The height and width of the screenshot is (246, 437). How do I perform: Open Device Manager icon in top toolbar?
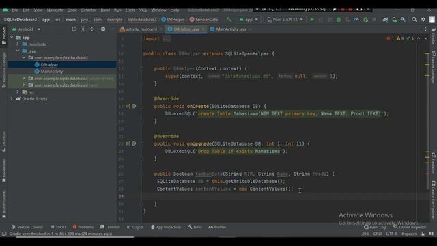point(394,20)
